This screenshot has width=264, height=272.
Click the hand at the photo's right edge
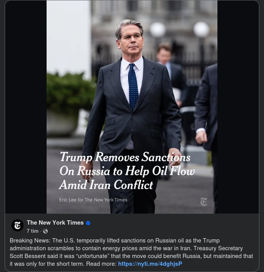201,136
